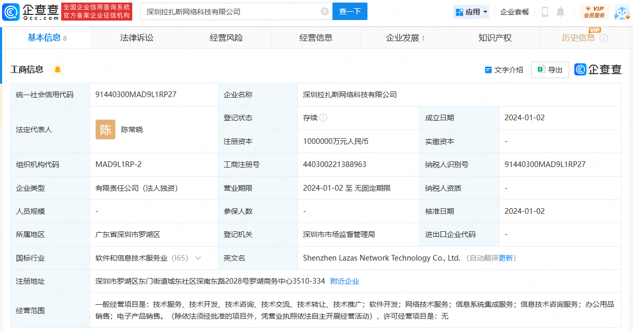633x332 pixels.
Task: Click the orange bell next to 工商信息
Action: pyautogui.click(x=57, y=69)
